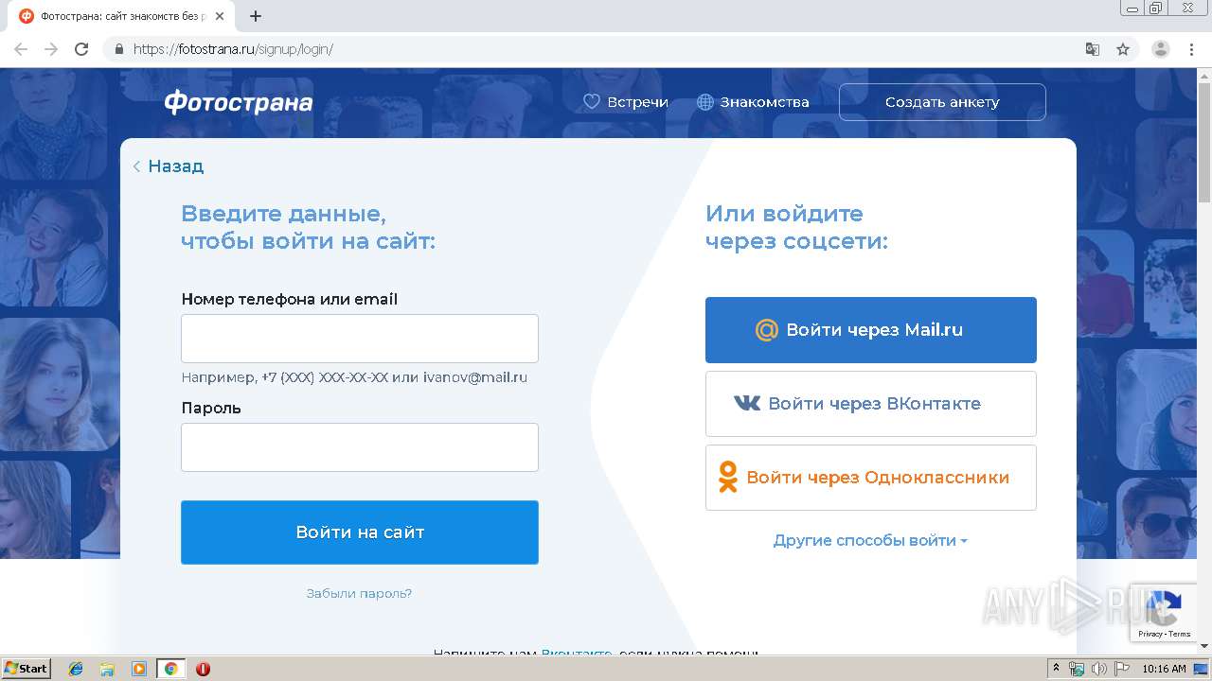1212x681 pixels.
Task: Focus the phone or email input field
Action: pyautogui.click(x=360, y=339)
